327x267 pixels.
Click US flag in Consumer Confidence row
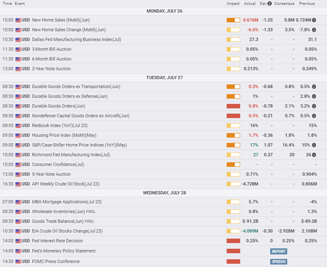click(x=18, y=165)
